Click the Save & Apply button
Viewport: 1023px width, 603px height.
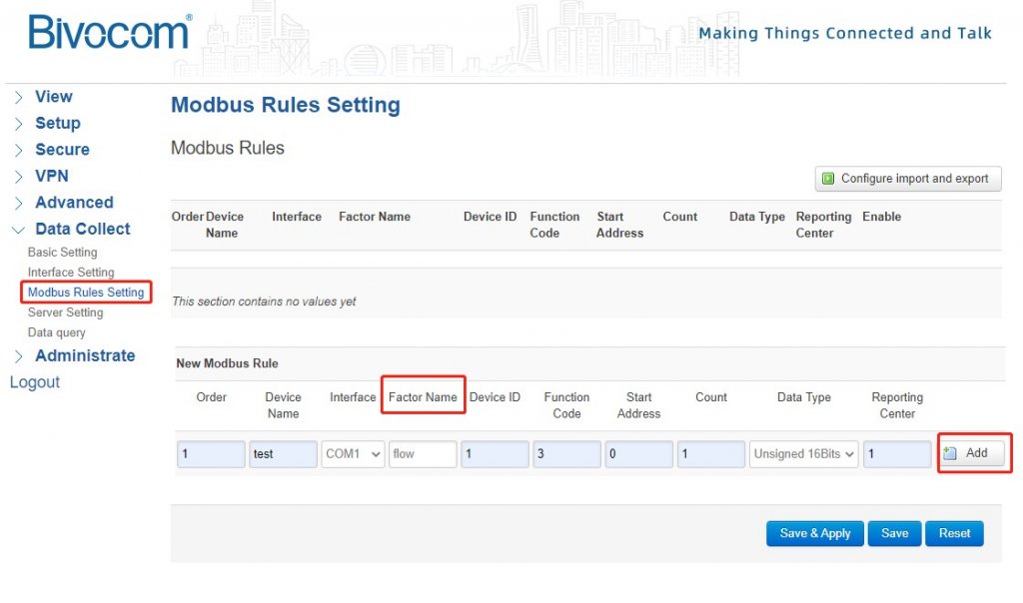(814, 533)
